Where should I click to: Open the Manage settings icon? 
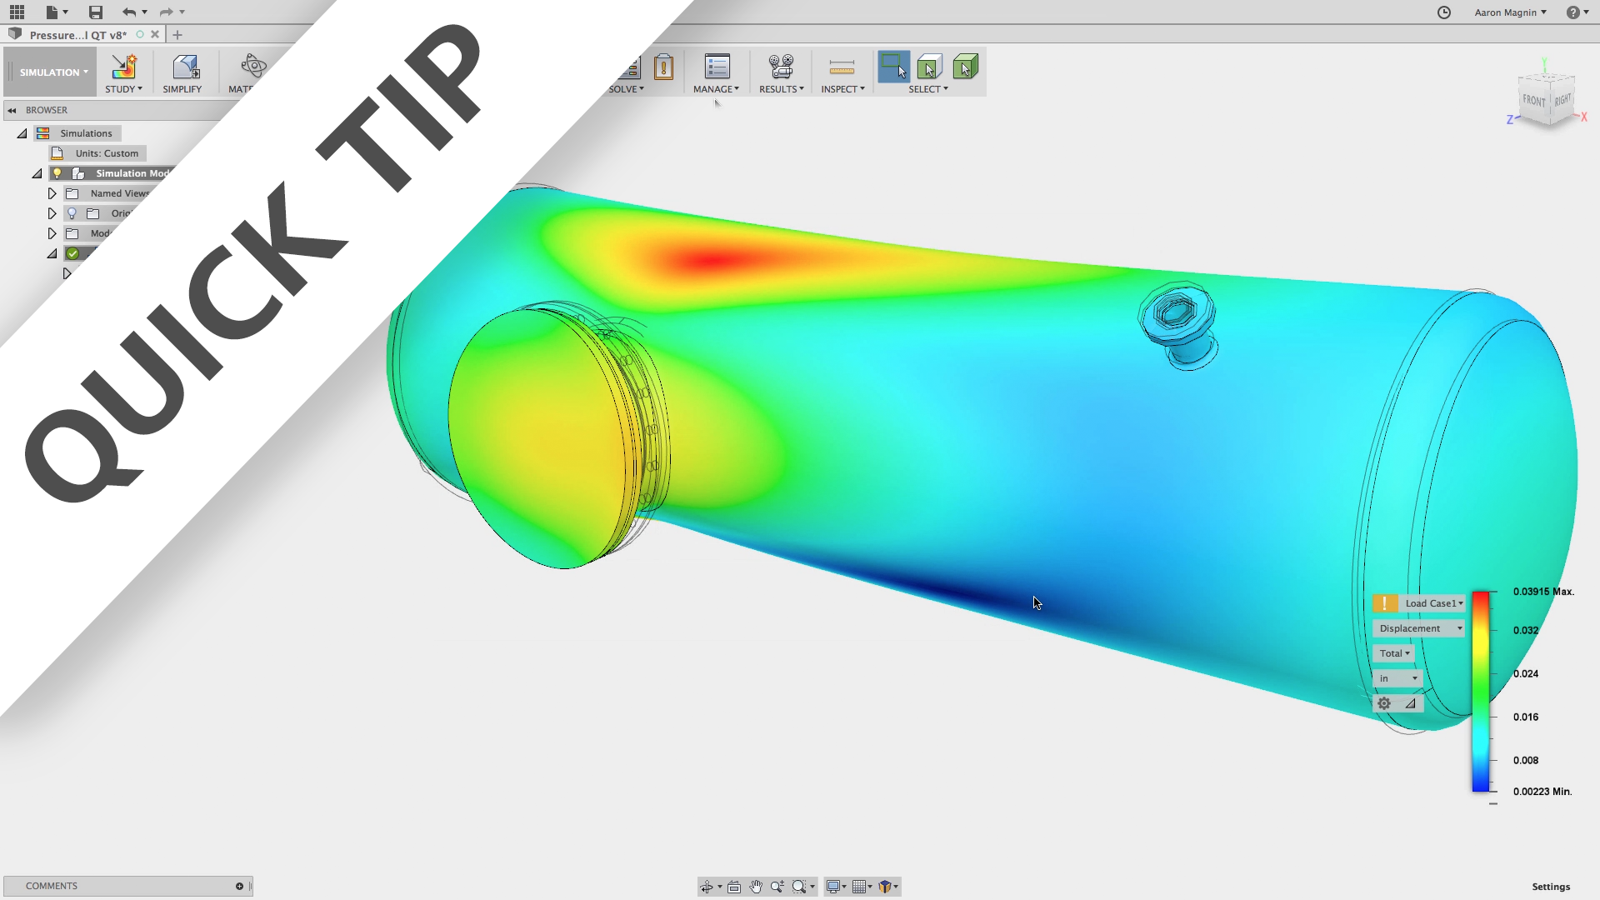click(717, 67)
